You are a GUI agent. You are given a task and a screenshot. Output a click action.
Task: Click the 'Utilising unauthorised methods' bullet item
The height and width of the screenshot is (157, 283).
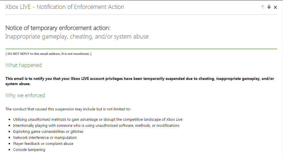(98, 120)
